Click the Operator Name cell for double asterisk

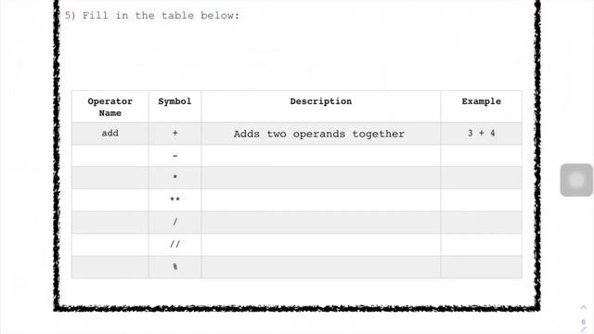[110, 200]
